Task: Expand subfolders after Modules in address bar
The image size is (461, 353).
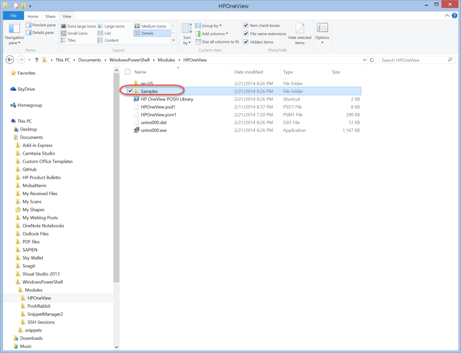Action: (179, 60)
